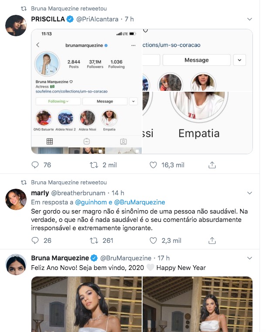Share PRISCILLA's tweet via share icon
This screenshot has width=266, height=332.
coord(212,165)
